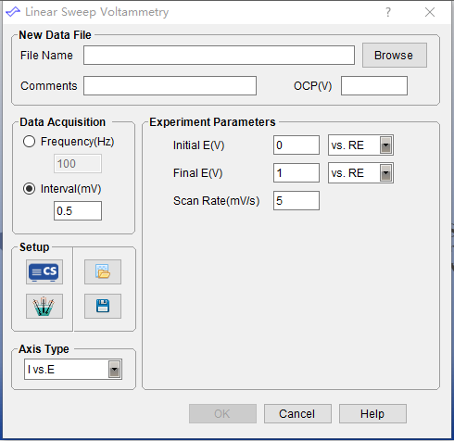Click the File Name input field
454x441 pixels.
click(x=219, y=56)
